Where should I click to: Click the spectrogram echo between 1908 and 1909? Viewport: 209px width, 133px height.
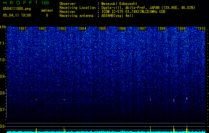pyautogui.click(x=174, y=101)
